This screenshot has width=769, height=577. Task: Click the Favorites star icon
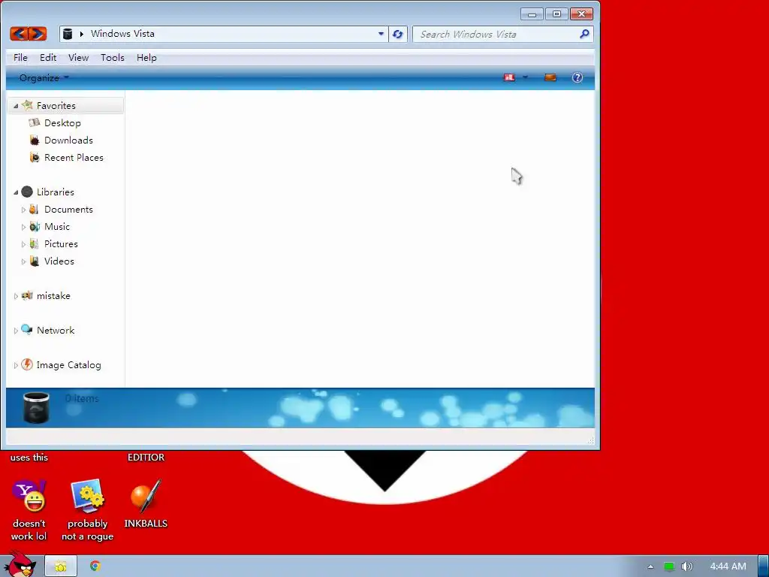pos(28,105)
